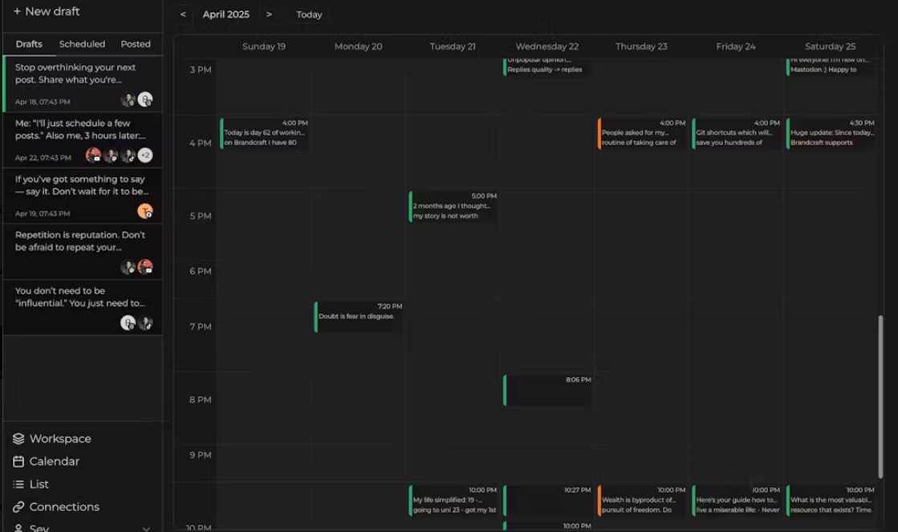Open the Workspace layers icon

pos(18,439)
